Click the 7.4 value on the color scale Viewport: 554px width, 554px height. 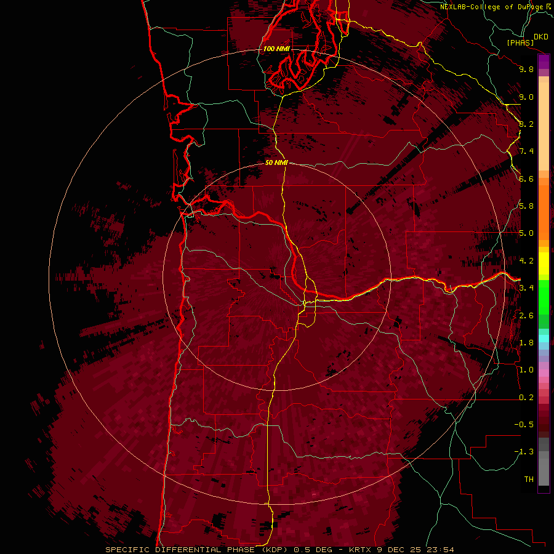coord(526,151)
